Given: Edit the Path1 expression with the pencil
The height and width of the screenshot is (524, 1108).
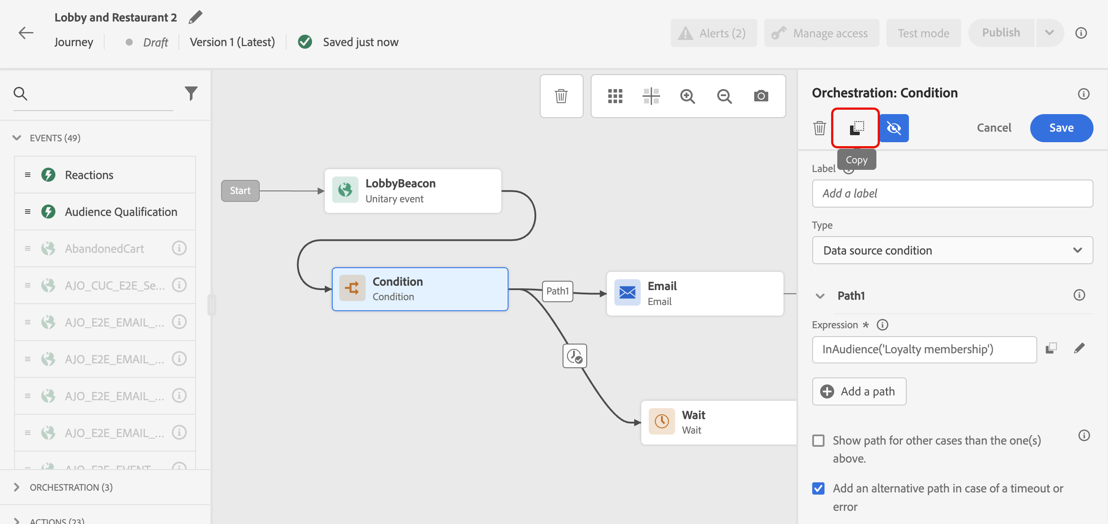Looking at the screenshot, I should coord(1079,348).
